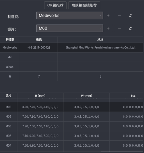Select the M05 lens row
Image resolution: width=144 pixels, height=153 pixels.
(x=71, y=136)
